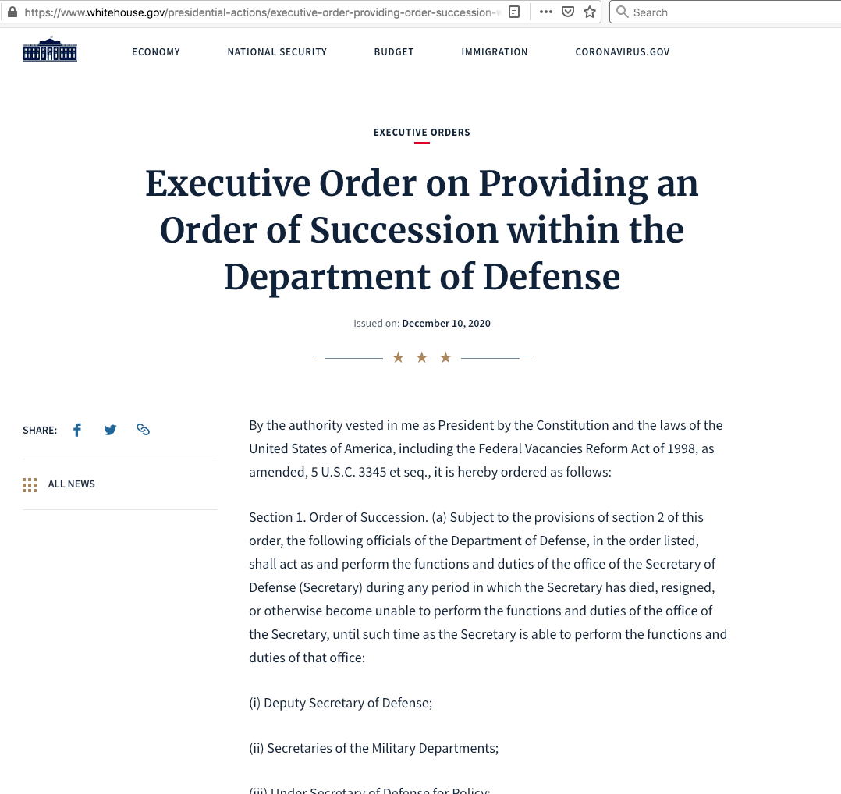Toggle Reader View icon in address bar
841x794 pixels.
[514, 12]
